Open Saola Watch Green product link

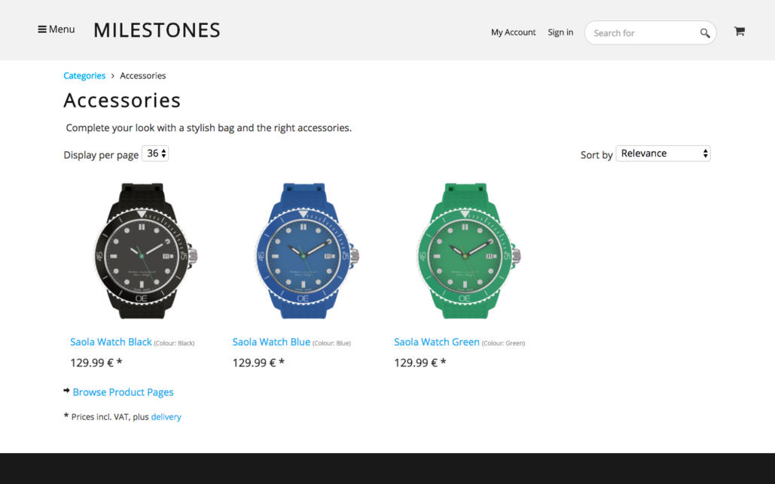(x=436, y=342)
